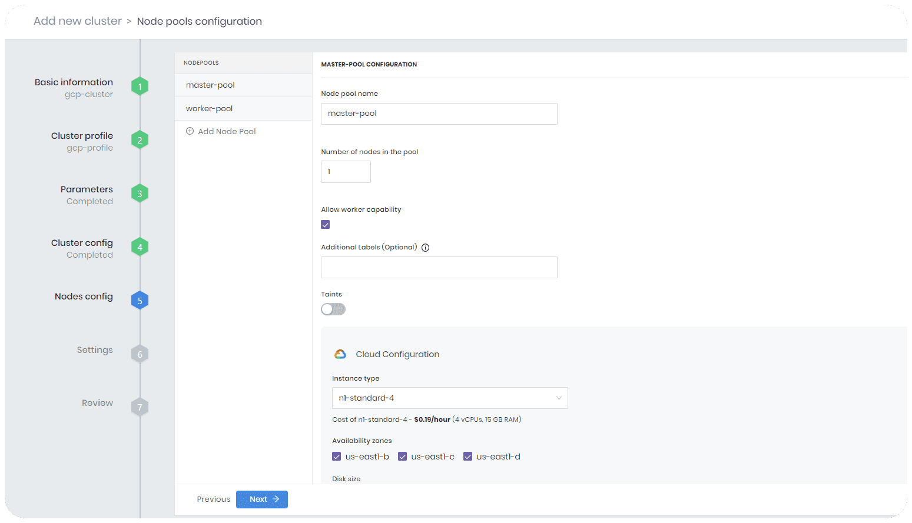
Task: Open Review step label
Action: click(97, 403)
